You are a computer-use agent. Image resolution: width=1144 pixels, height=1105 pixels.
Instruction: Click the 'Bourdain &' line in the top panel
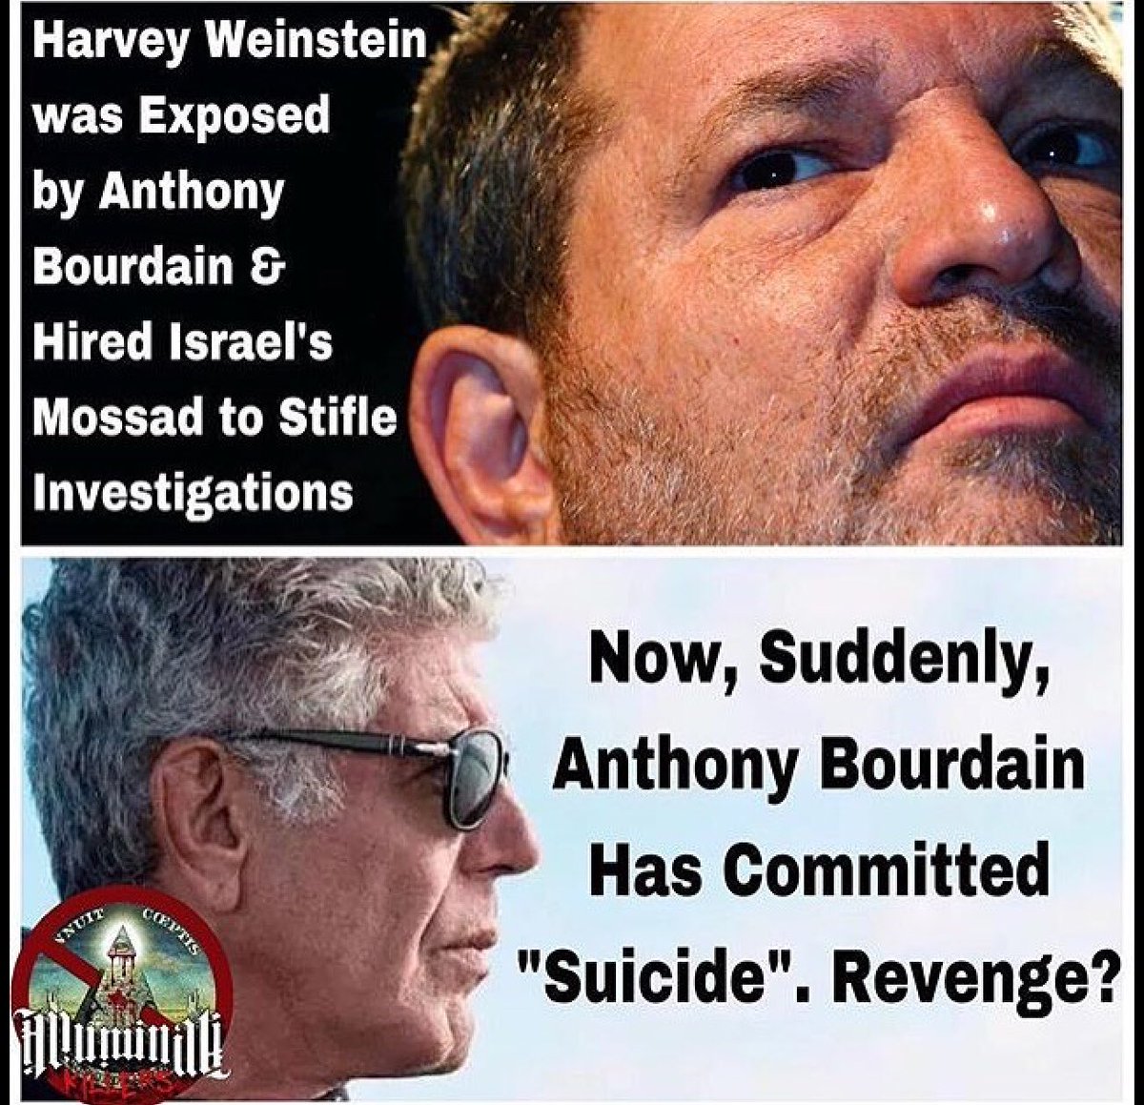[158, 267]
